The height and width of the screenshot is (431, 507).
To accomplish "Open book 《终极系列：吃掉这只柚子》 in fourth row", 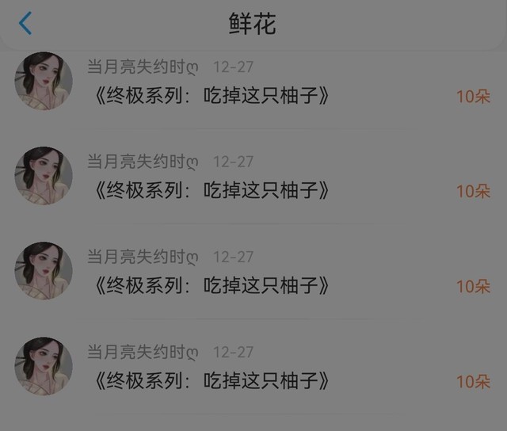I will [x=212, y=380].
